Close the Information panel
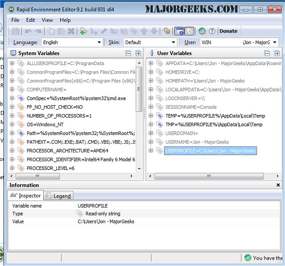Image resolution: width=285 pixels, height=266 pixels. tap(278, 185)
